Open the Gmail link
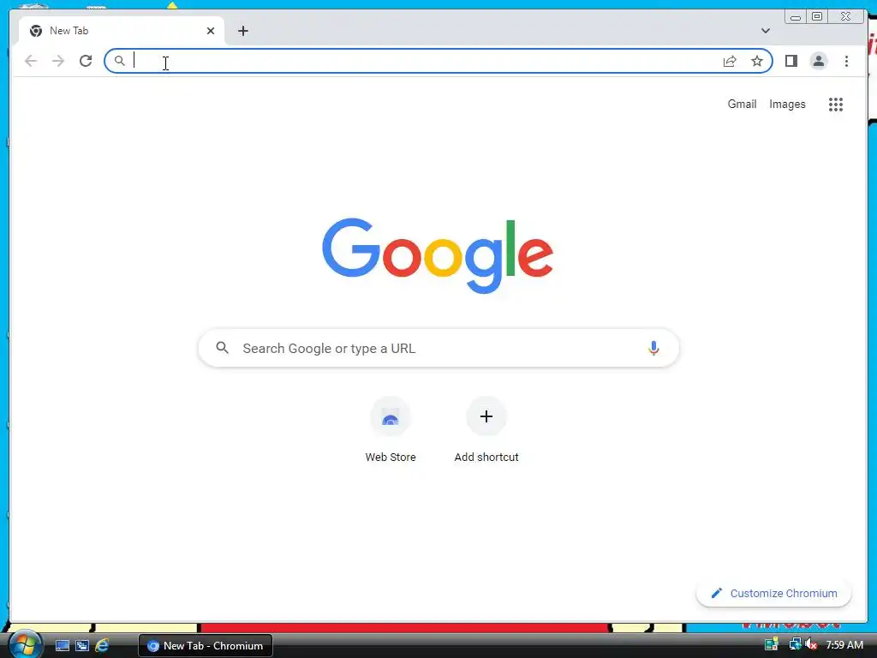This screenshot has height=658, width=877. 742,104
